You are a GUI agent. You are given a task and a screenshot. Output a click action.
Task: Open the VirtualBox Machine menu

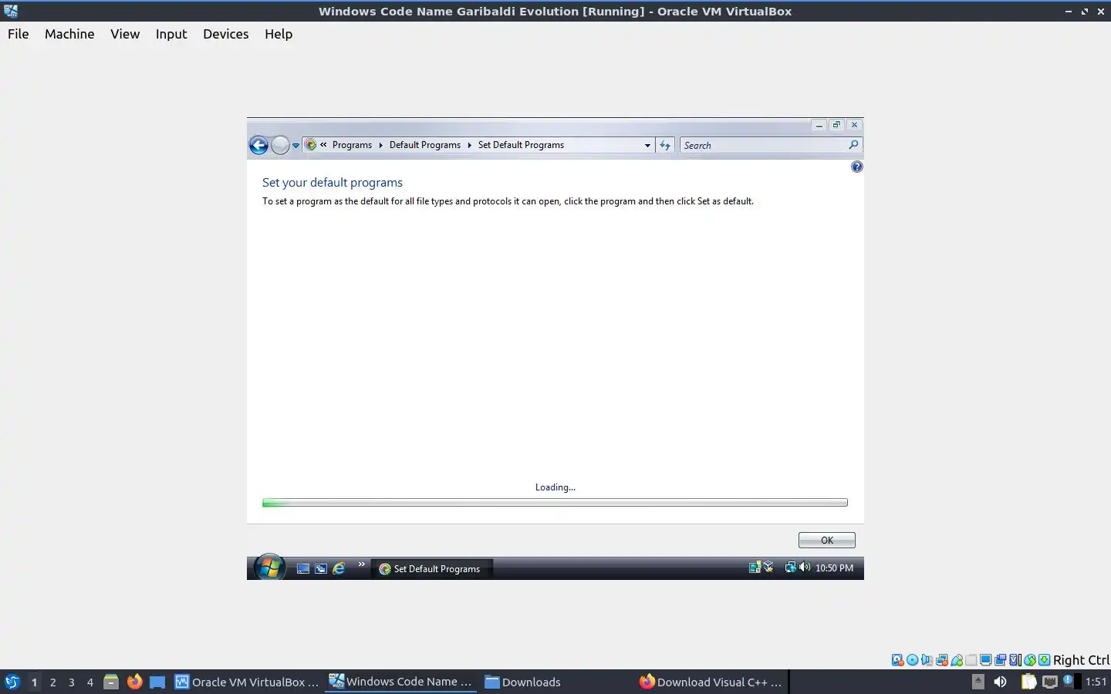69,34
